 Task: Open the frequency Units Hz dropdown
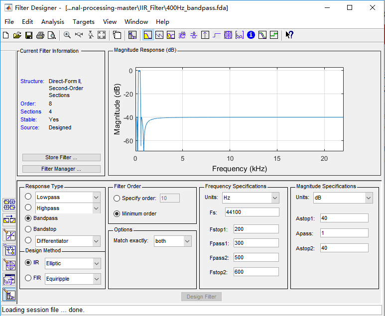[275, 198]
